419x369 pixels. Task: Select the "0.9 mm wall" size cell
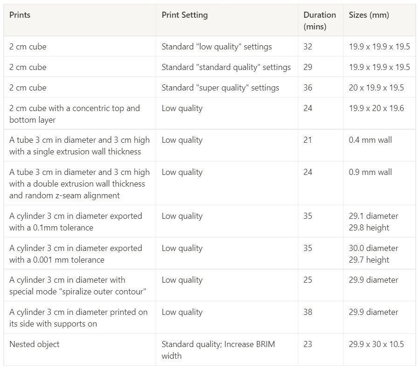tap(370, 172)
